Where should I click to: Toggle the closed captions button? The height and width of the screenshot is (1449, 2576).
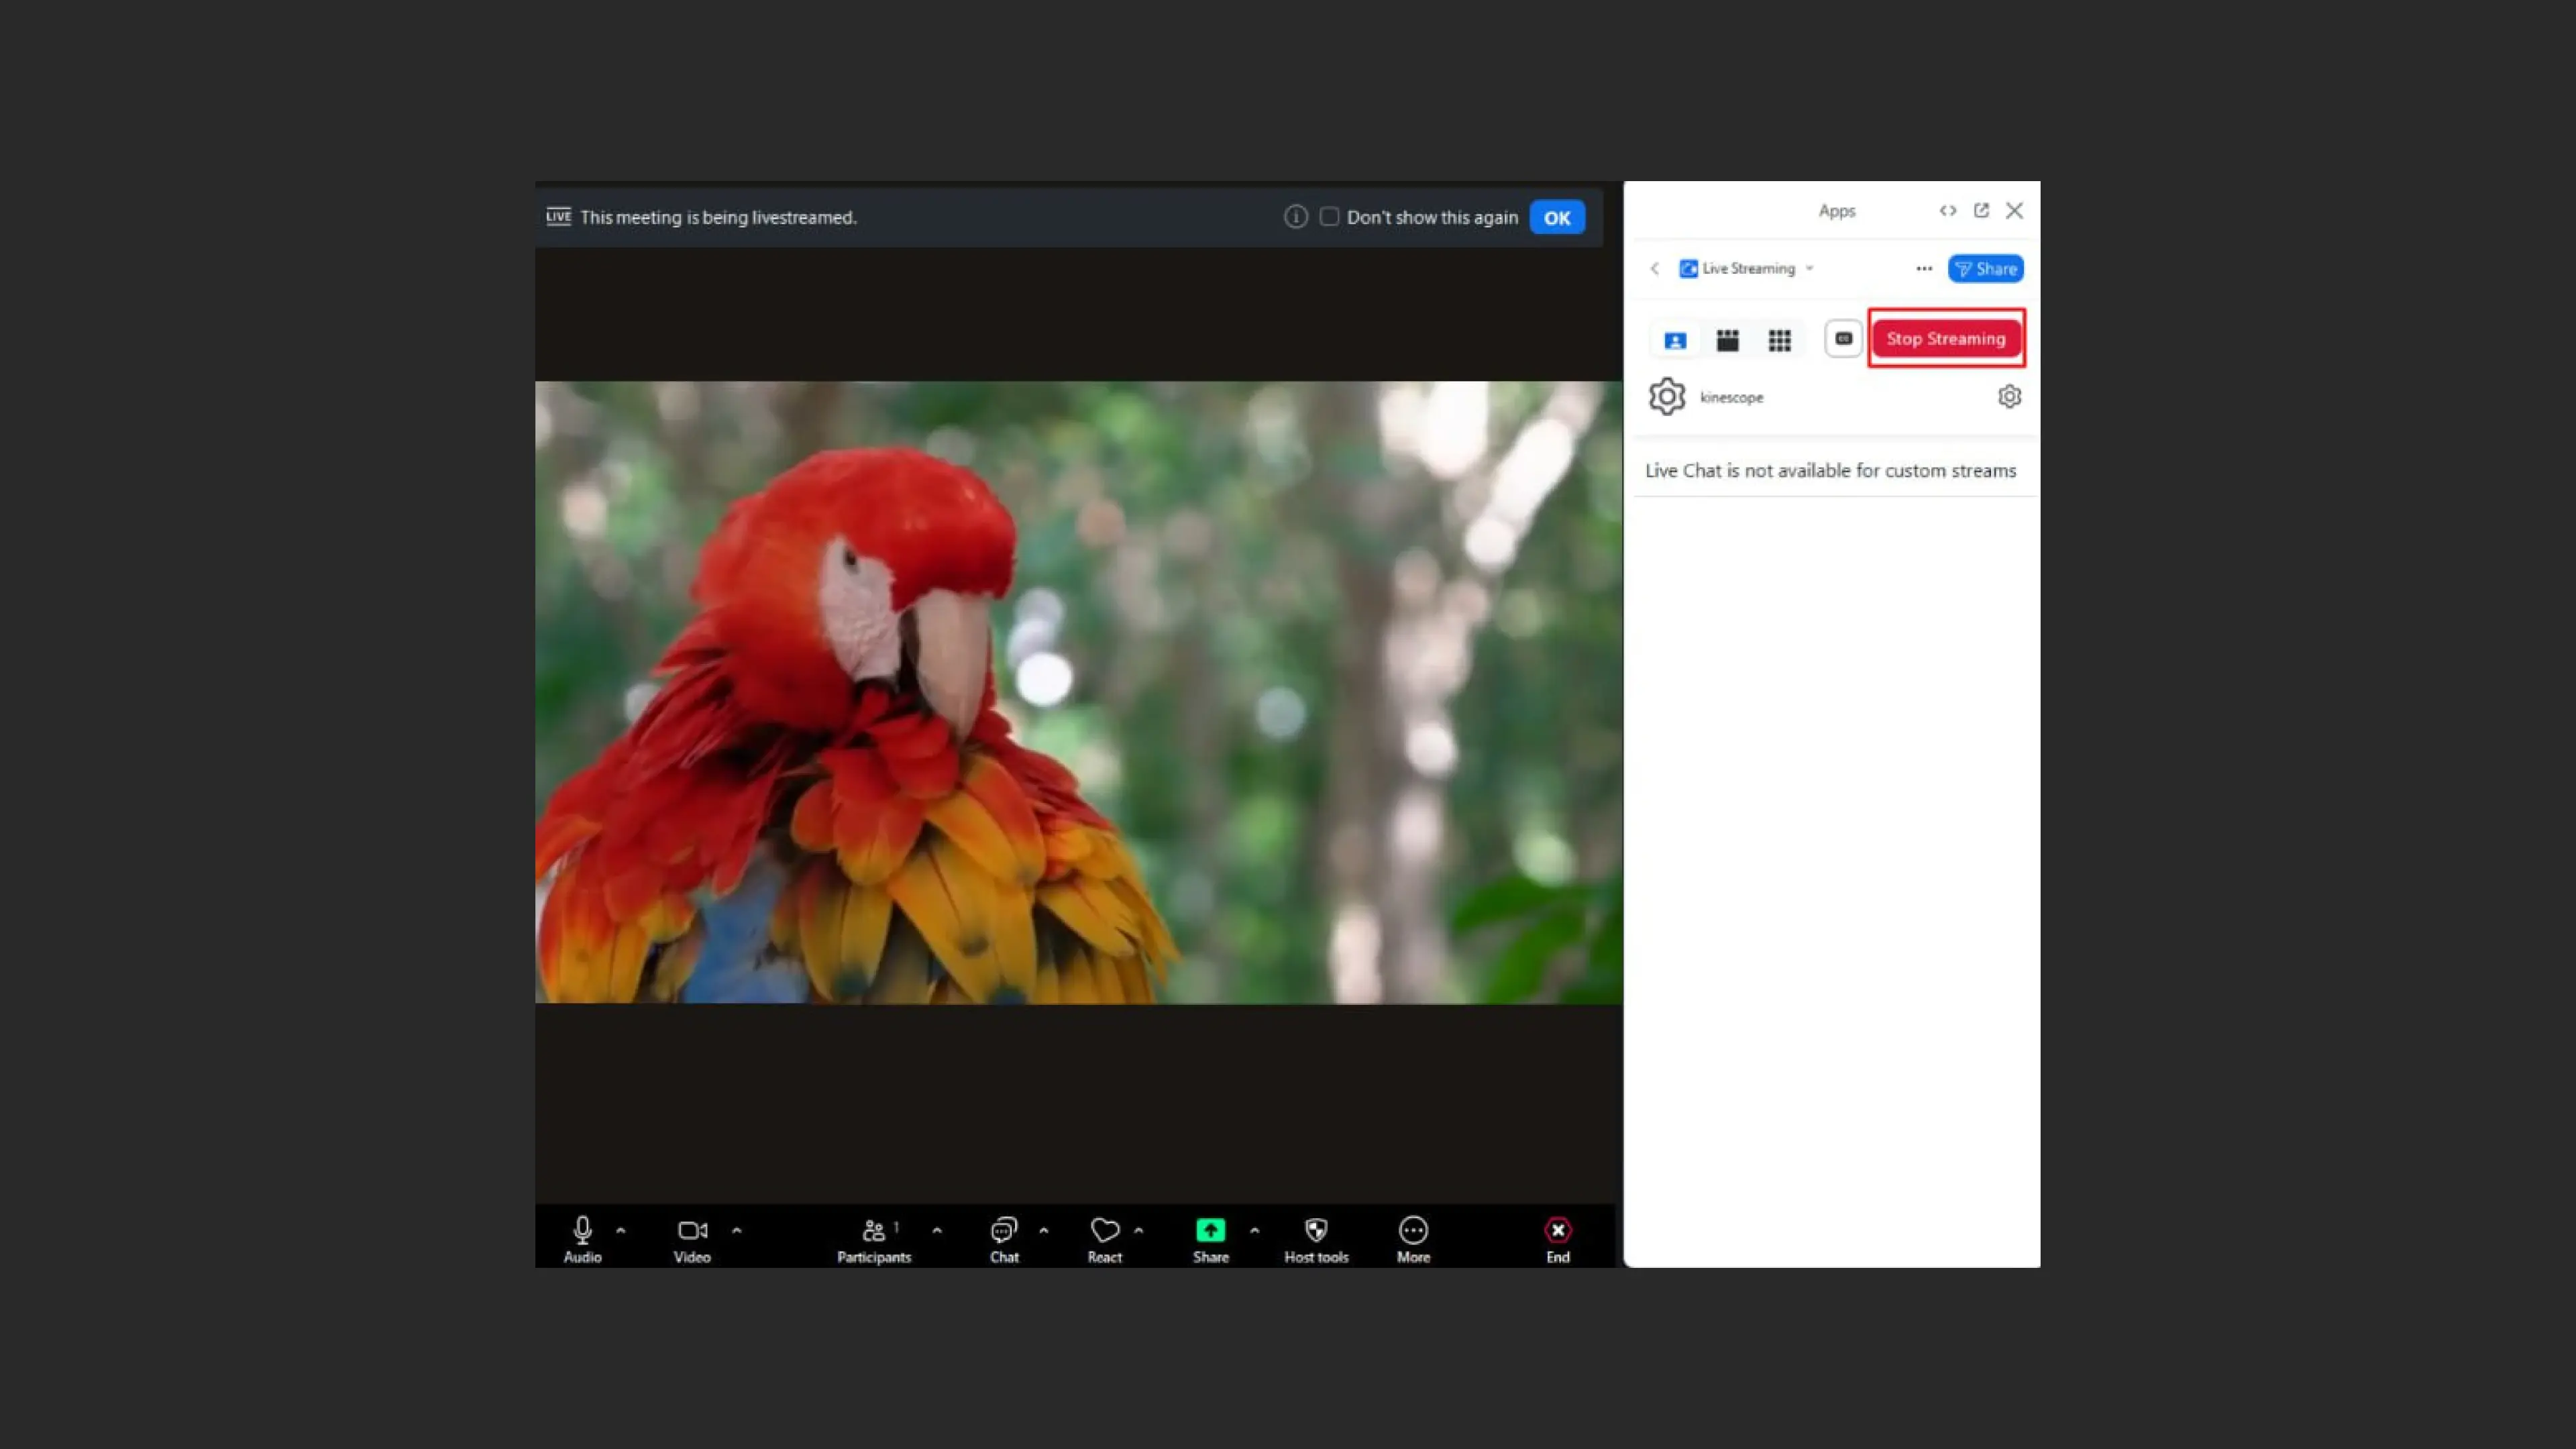[x=1843, y=339]
